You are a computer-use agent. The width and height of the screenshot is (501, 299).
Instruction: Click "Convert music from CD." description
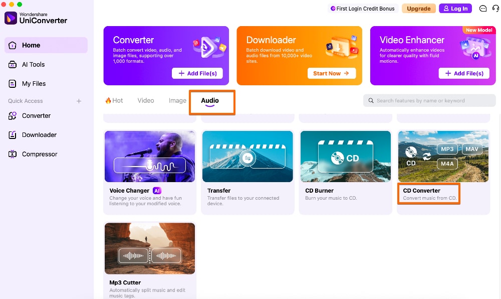(430, 198)
